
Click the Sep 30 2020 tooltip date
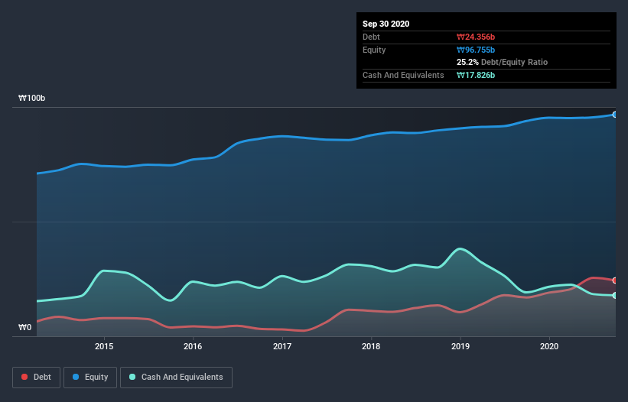pos(386,24)
